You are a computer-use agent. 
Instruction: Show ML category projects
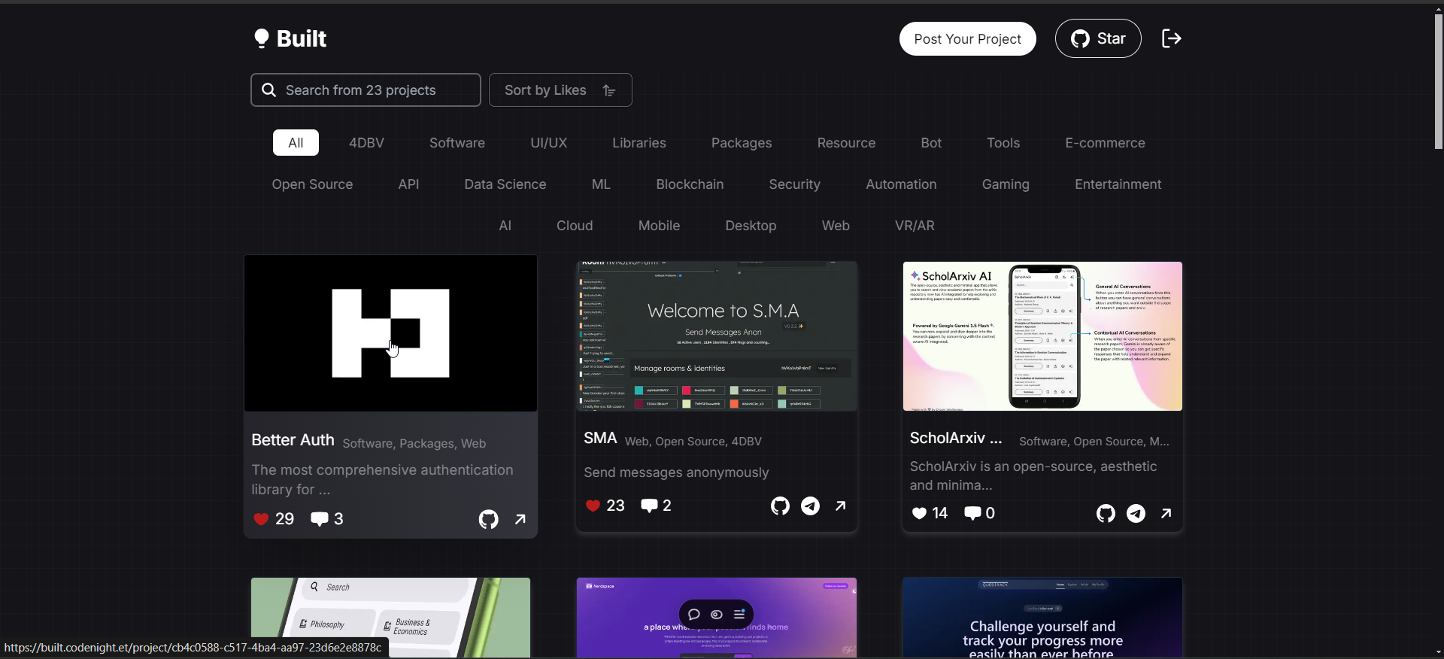601,184
